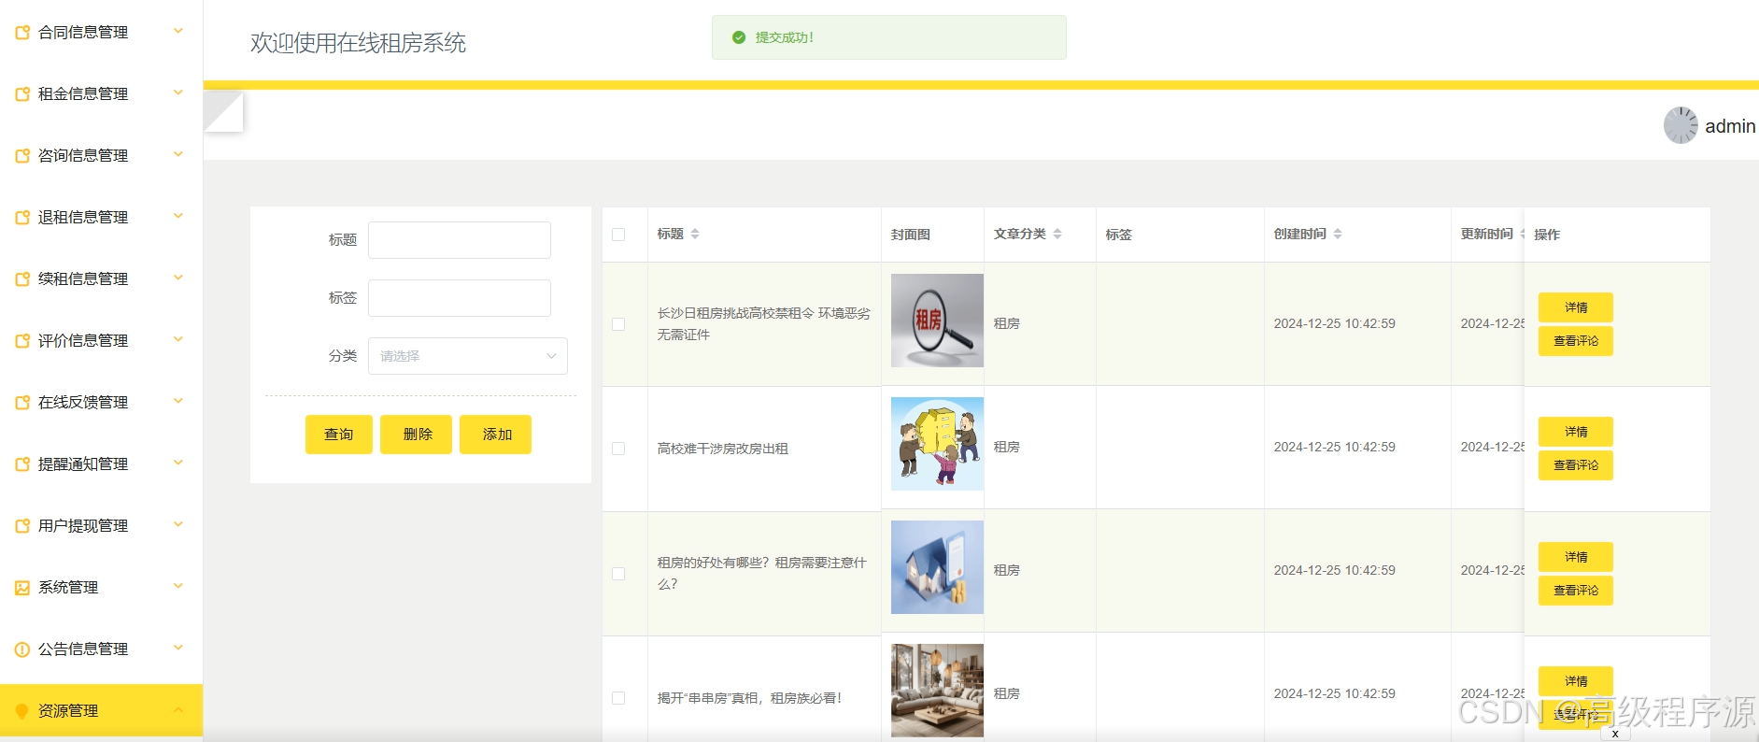Click the 资源管理 lightbulb icon

[x=22, y=711]
